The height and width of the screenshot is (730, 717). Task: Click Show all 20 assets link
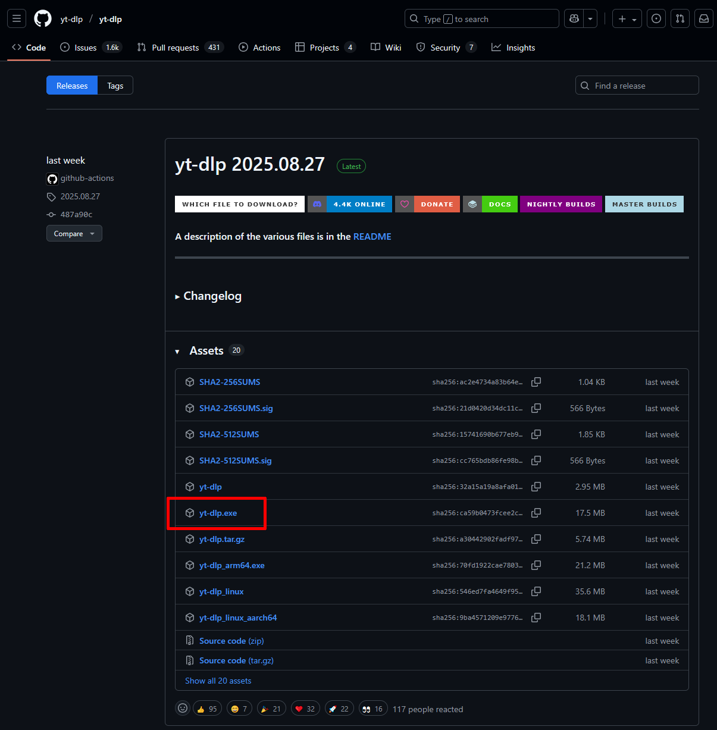click(x=218, y=681)
